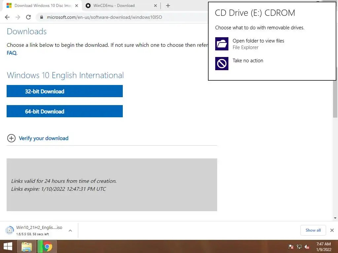Open the Windows Start menu
Image resolution: width=338 pixels, height=253 pixels.
(8, 246)
